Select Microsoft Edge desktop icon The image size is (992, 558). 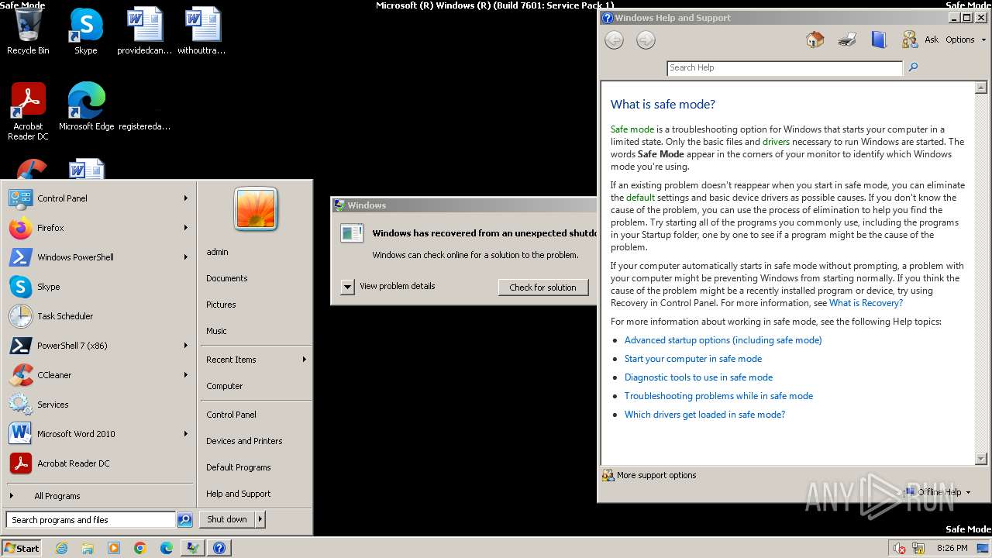point(86,107)
